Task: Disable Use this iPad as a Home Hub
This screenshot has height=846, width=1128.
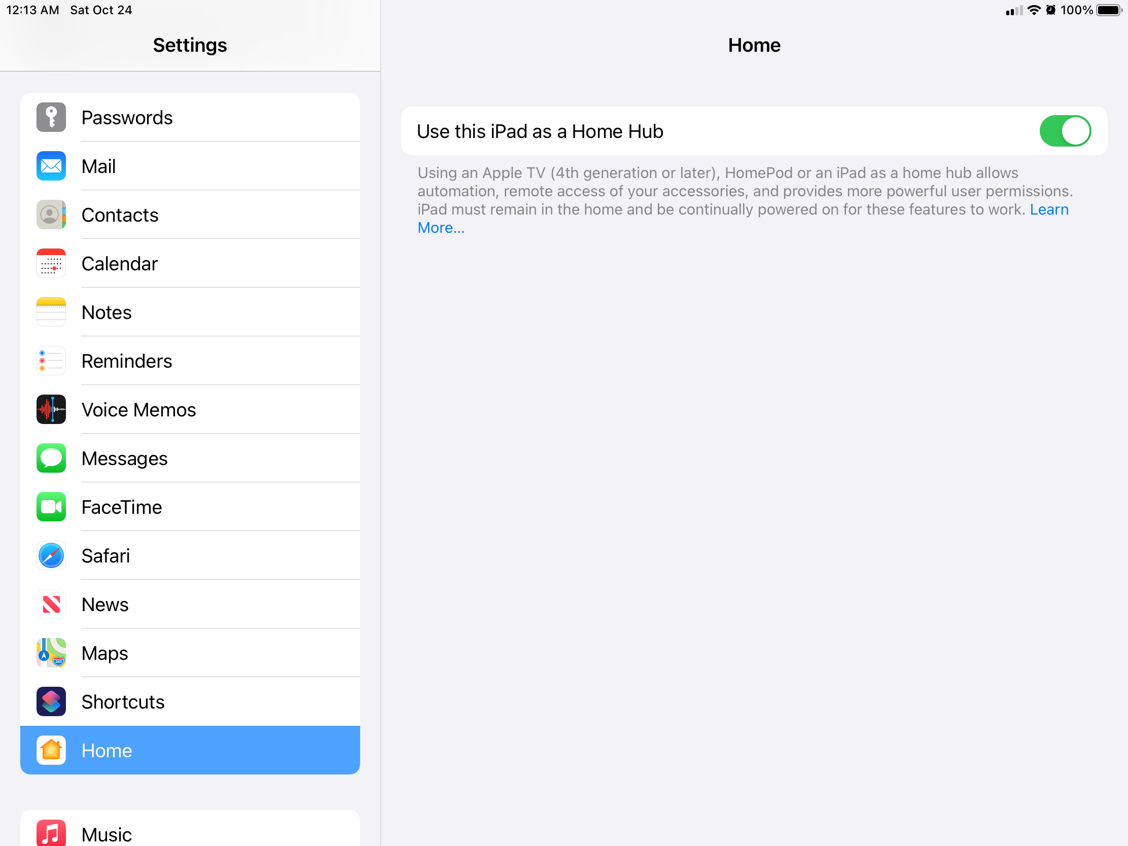Action: 1065,130
